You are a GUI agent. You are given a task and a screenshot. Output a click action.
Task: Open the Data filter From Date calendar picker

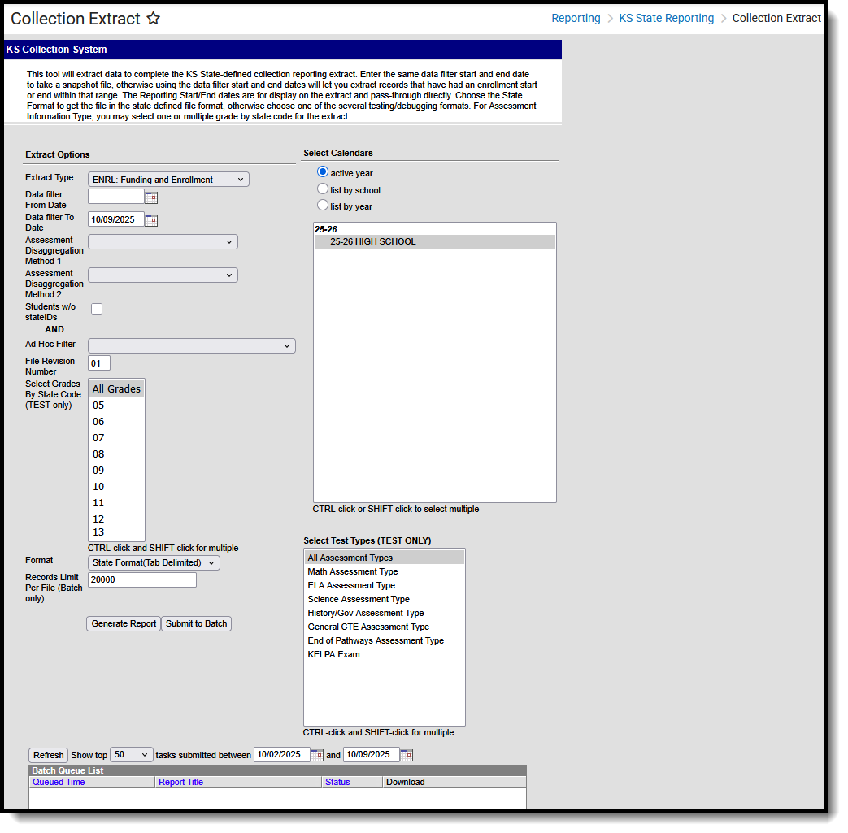(x=151, y=197)
